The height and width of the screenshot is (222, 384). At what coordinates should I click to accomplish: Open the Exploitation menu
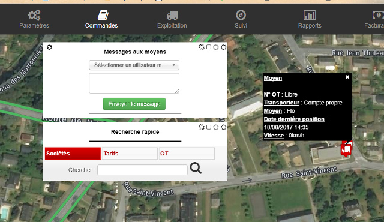point(172,19)
